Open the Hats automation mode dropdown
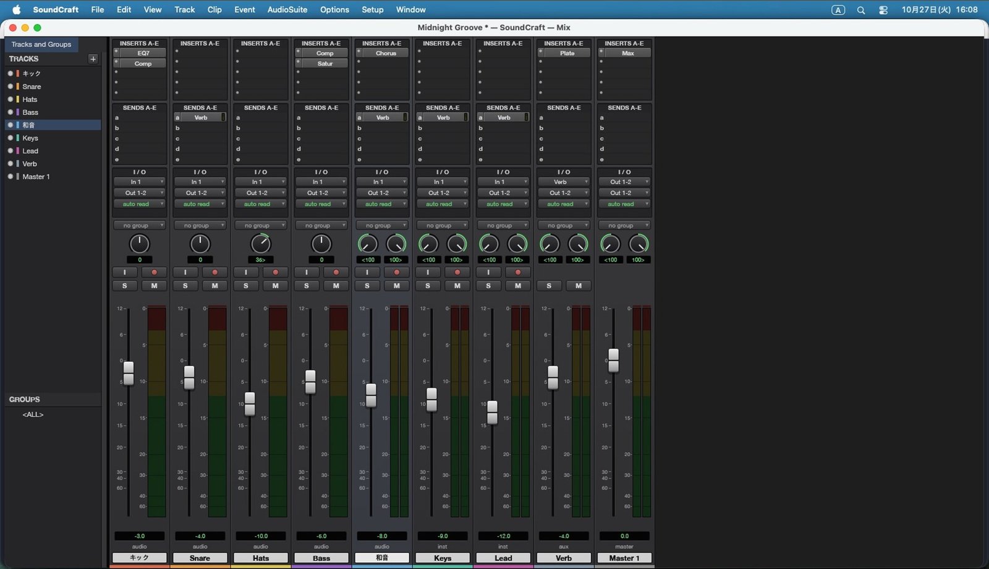989x569 pixels. pos(260,204)
